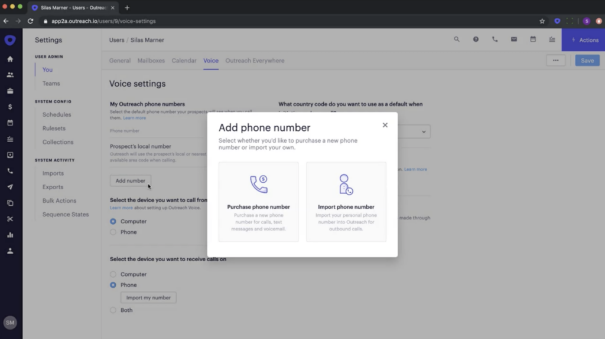Open the Accounts briefcase icon in sidebar
Screen dimensions: 605x339
[10, 91]
